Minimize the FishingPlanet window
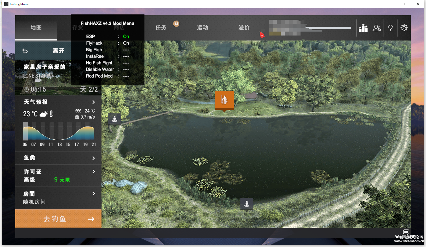426x247 pixels. pyautogui.click(x=394, y=4)
